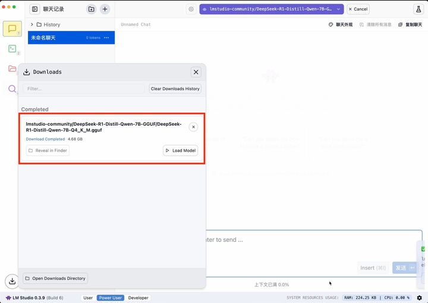Click Open Downloads Directory

55,278
